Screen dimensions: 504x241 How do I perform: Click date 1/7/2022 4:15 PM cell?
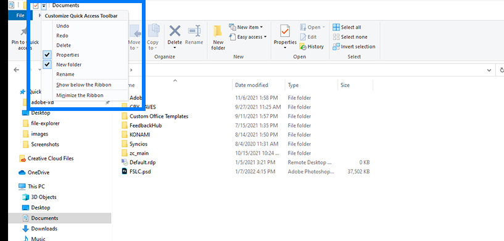255,171
